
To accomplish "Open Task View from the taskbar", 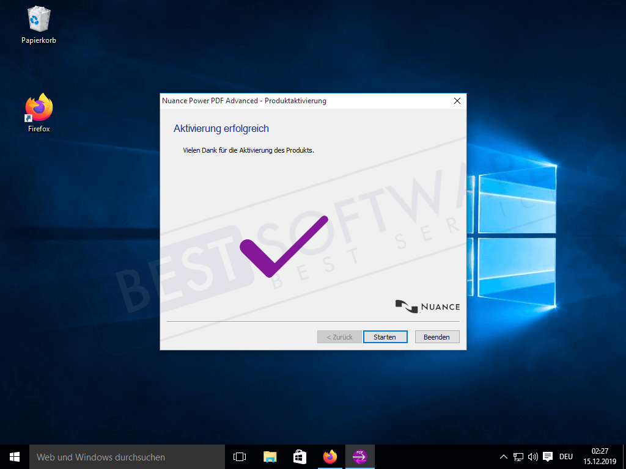I will coord(240,457).
